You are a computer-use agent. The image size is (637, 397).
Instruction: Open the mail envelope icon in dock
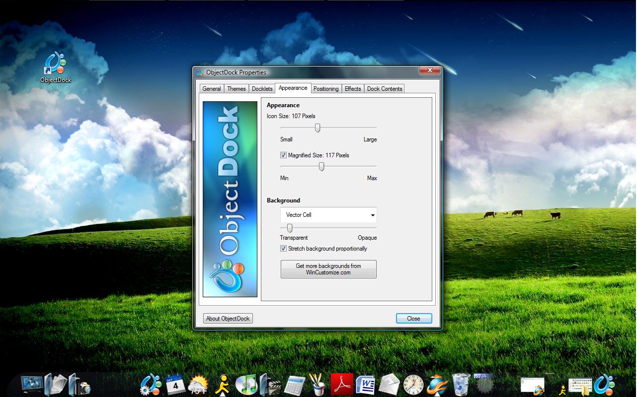coord(389,385)
